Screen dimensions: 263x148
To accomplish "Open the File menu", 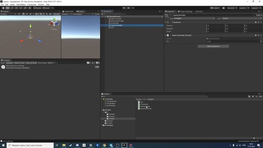I will click(x=2, y=5).
